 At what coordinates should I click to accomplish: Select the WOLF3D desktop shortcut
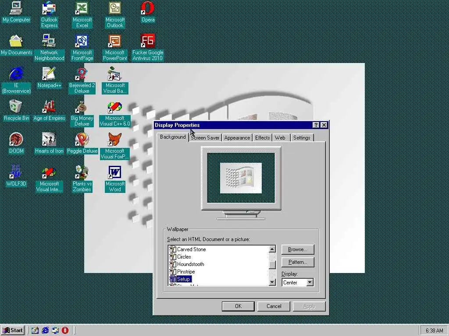click(16, 177)
